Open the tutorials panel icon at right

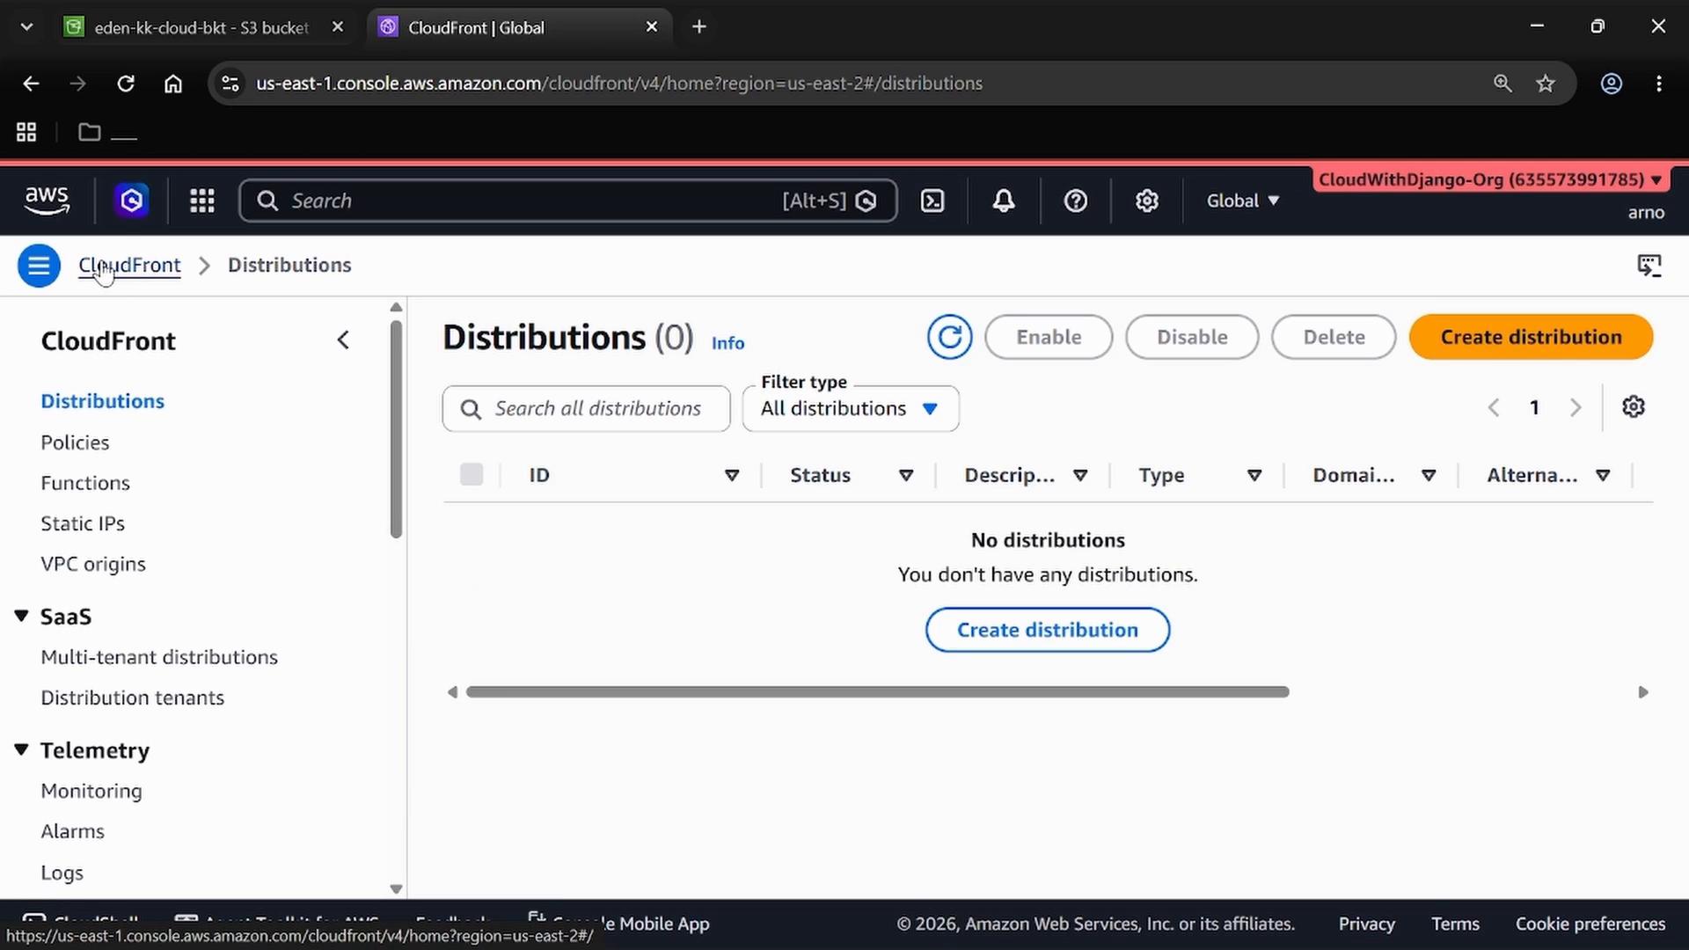[1649, 265]
